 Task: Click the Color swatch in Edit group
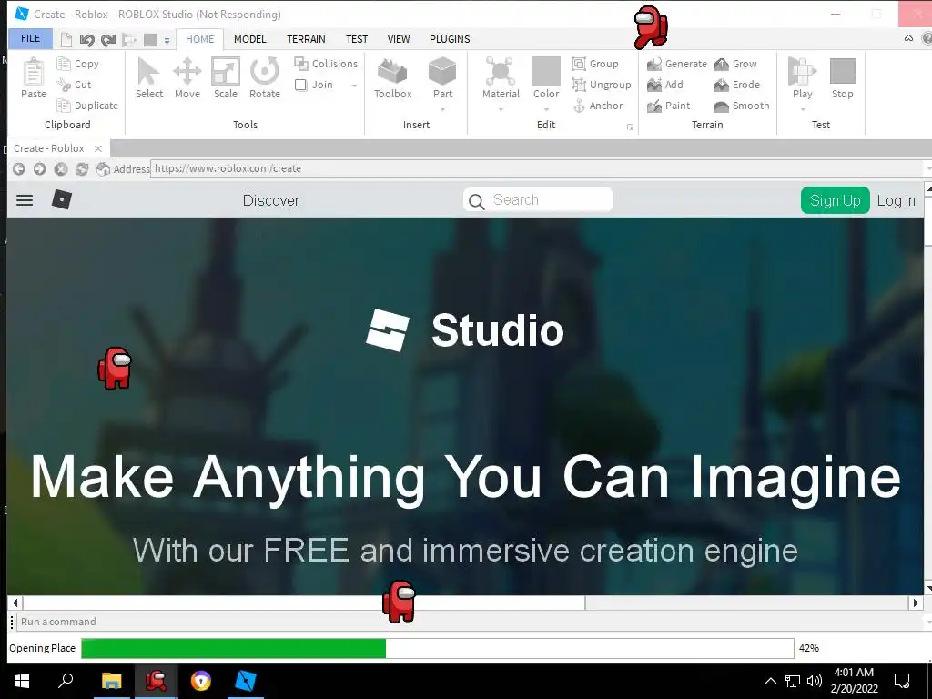point(546,71)
